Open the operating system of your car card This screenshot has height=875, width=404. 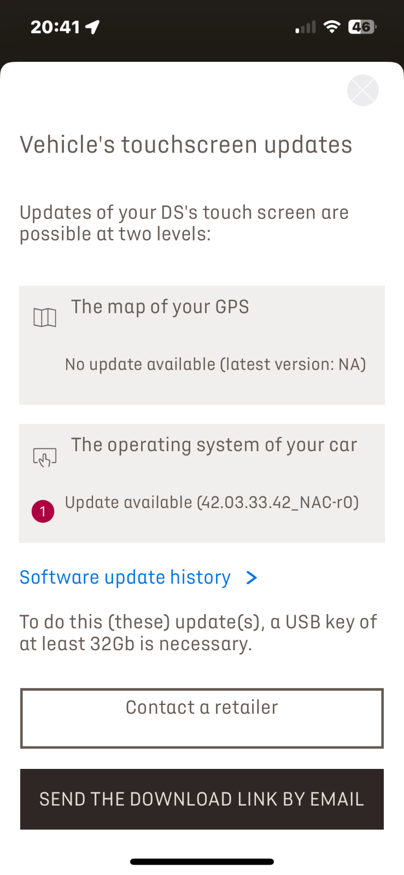point(202,483)
